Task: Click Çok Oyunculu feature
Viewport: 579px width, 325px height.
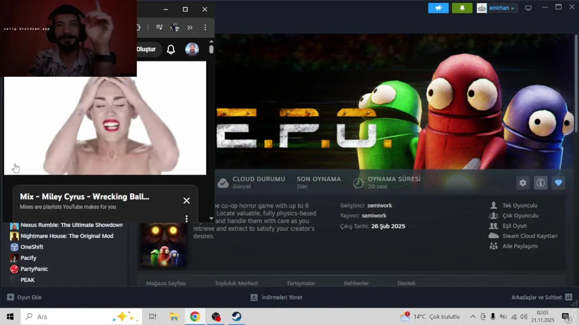Action: pyautogui.click(x=520, y=216)
